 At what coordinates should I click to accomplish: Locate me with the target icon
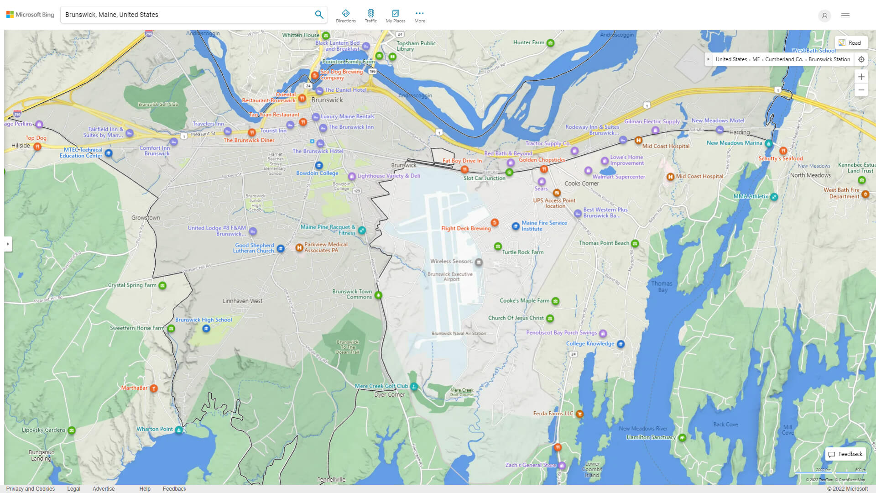[x=861, y=59]
